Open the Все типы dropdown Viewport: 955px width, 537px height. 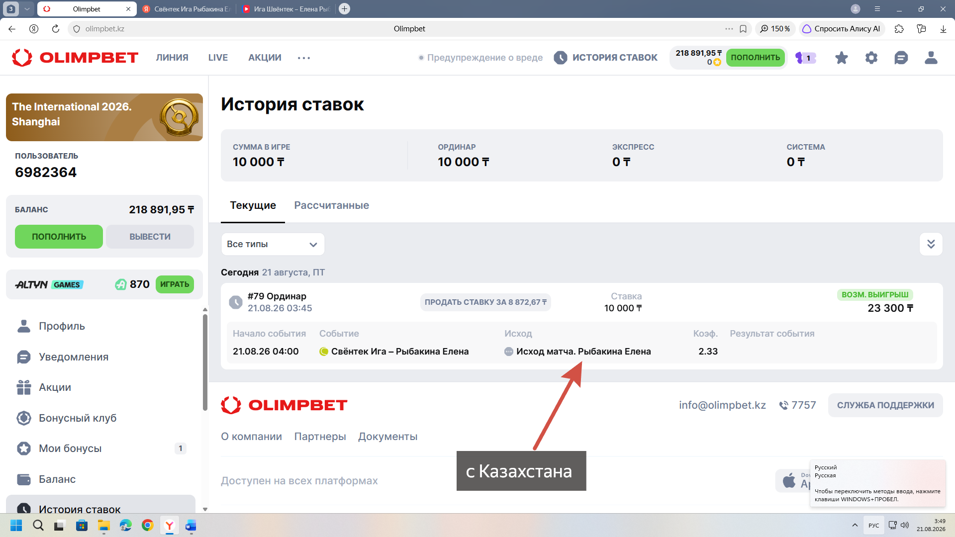[273, 244]
